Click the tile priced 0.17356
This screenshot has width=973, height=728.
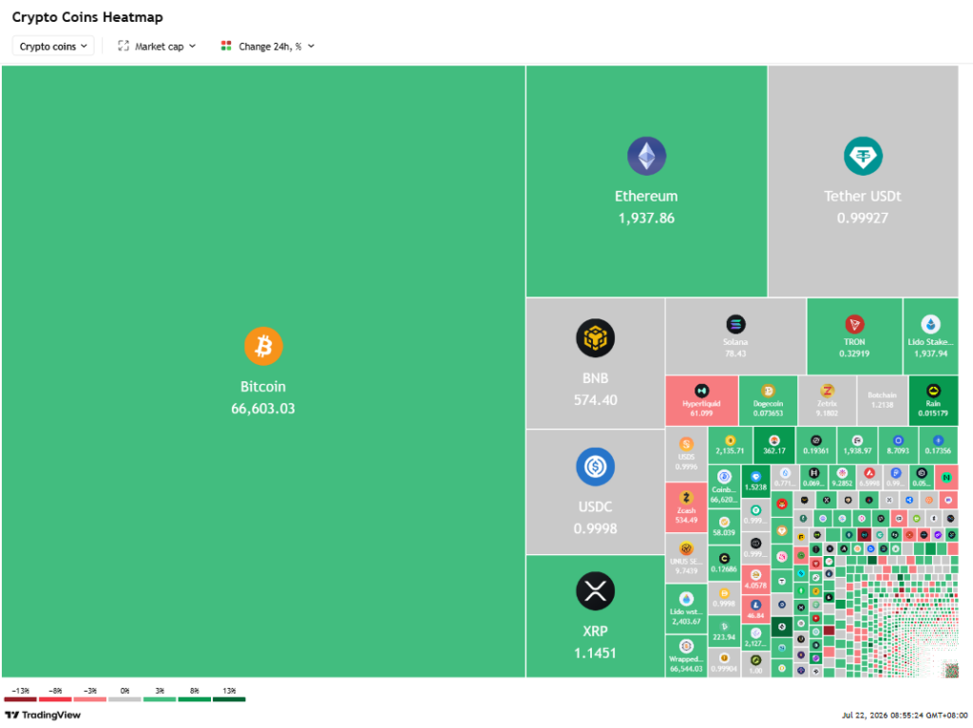coord(938,445)
